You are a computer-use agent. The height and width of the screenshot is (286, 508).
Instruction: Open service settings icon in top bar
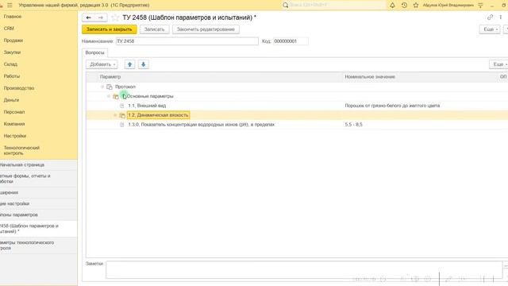click(x=480, y=6)
